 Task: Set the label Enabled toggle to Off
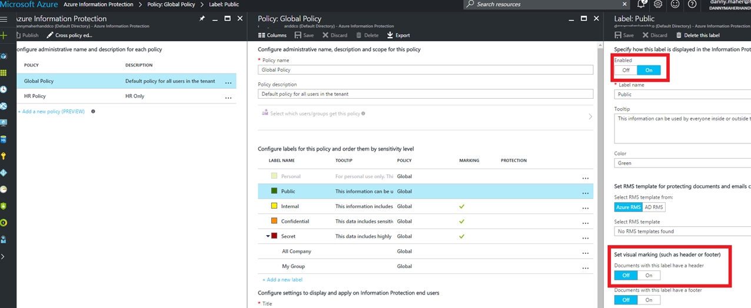tap(626, 70)
